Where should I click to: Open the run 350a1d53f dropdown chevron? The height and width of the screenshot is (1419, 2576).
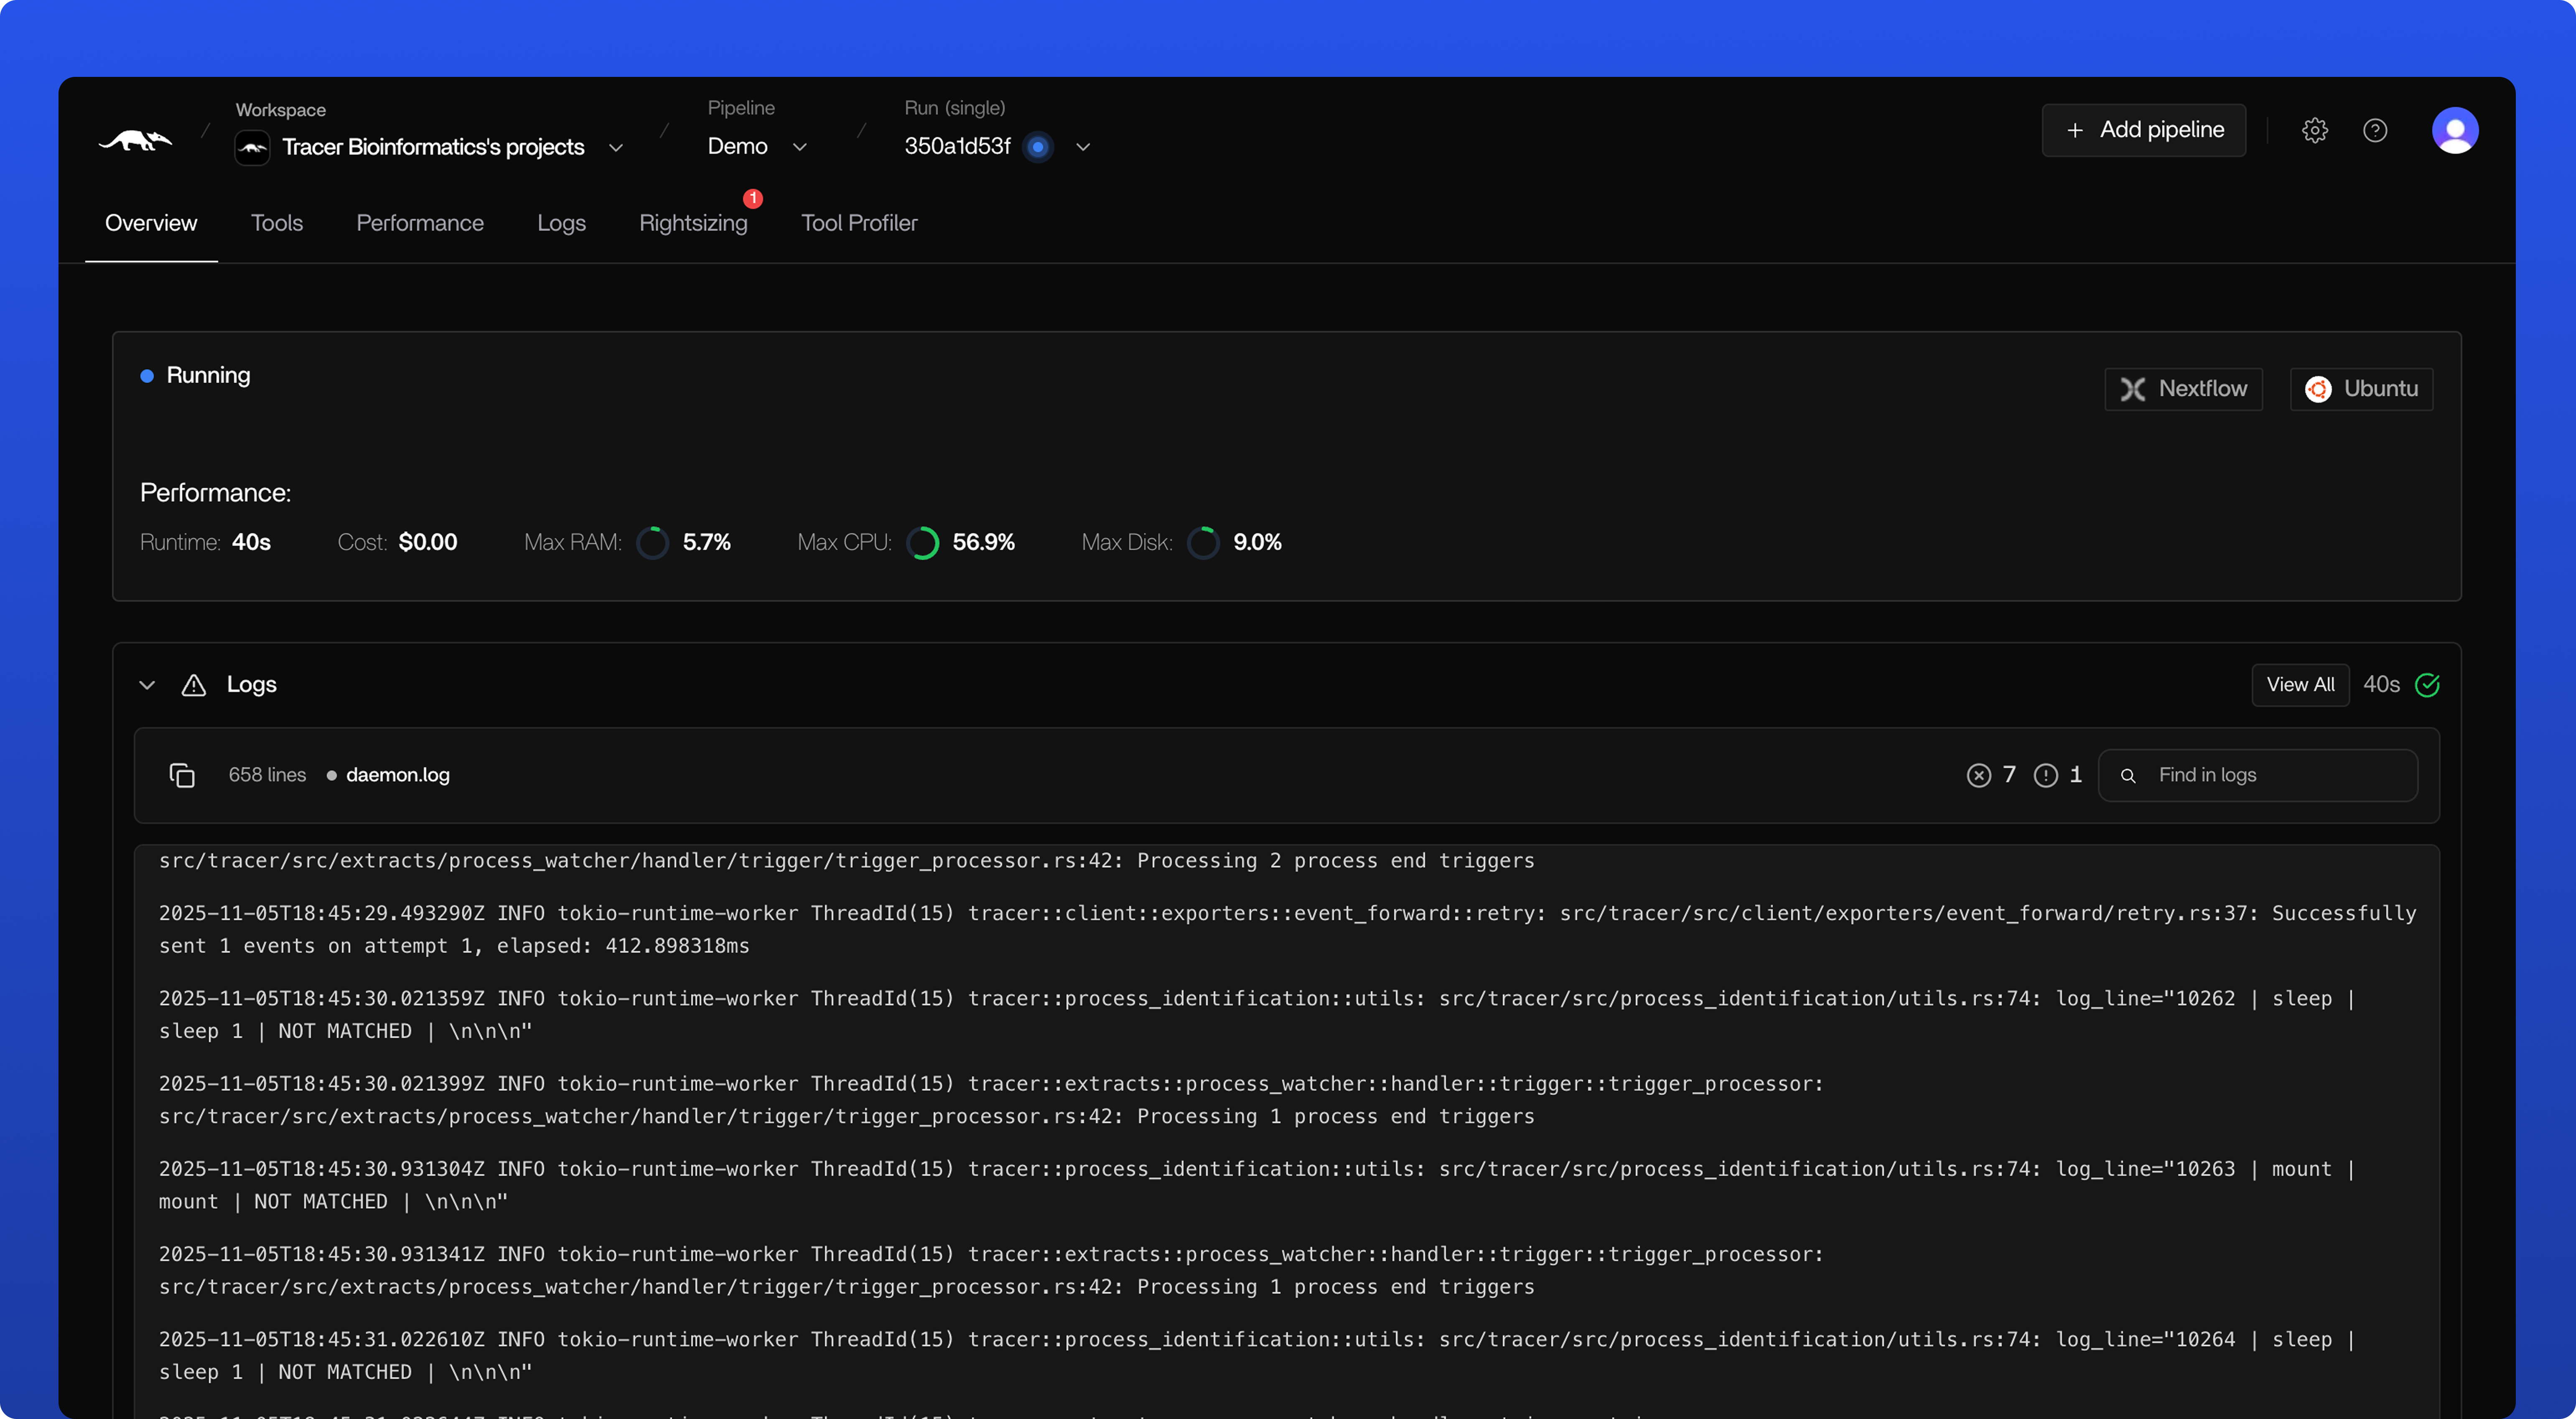tap(1082, 147)
